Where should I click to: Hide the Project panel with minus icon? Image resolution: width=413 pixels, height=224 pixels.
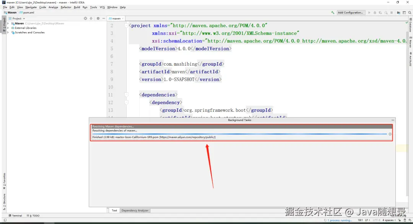point(104,18)
